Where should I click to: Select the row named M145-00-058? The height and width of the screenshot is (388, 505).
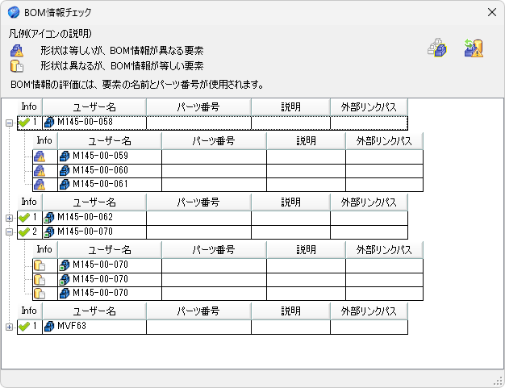click(x=212, y=123)
